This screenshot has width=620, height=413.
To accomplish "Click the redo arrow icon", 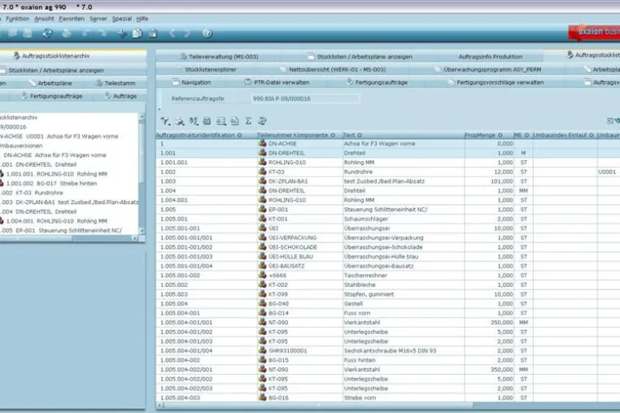I will point(102,33).
